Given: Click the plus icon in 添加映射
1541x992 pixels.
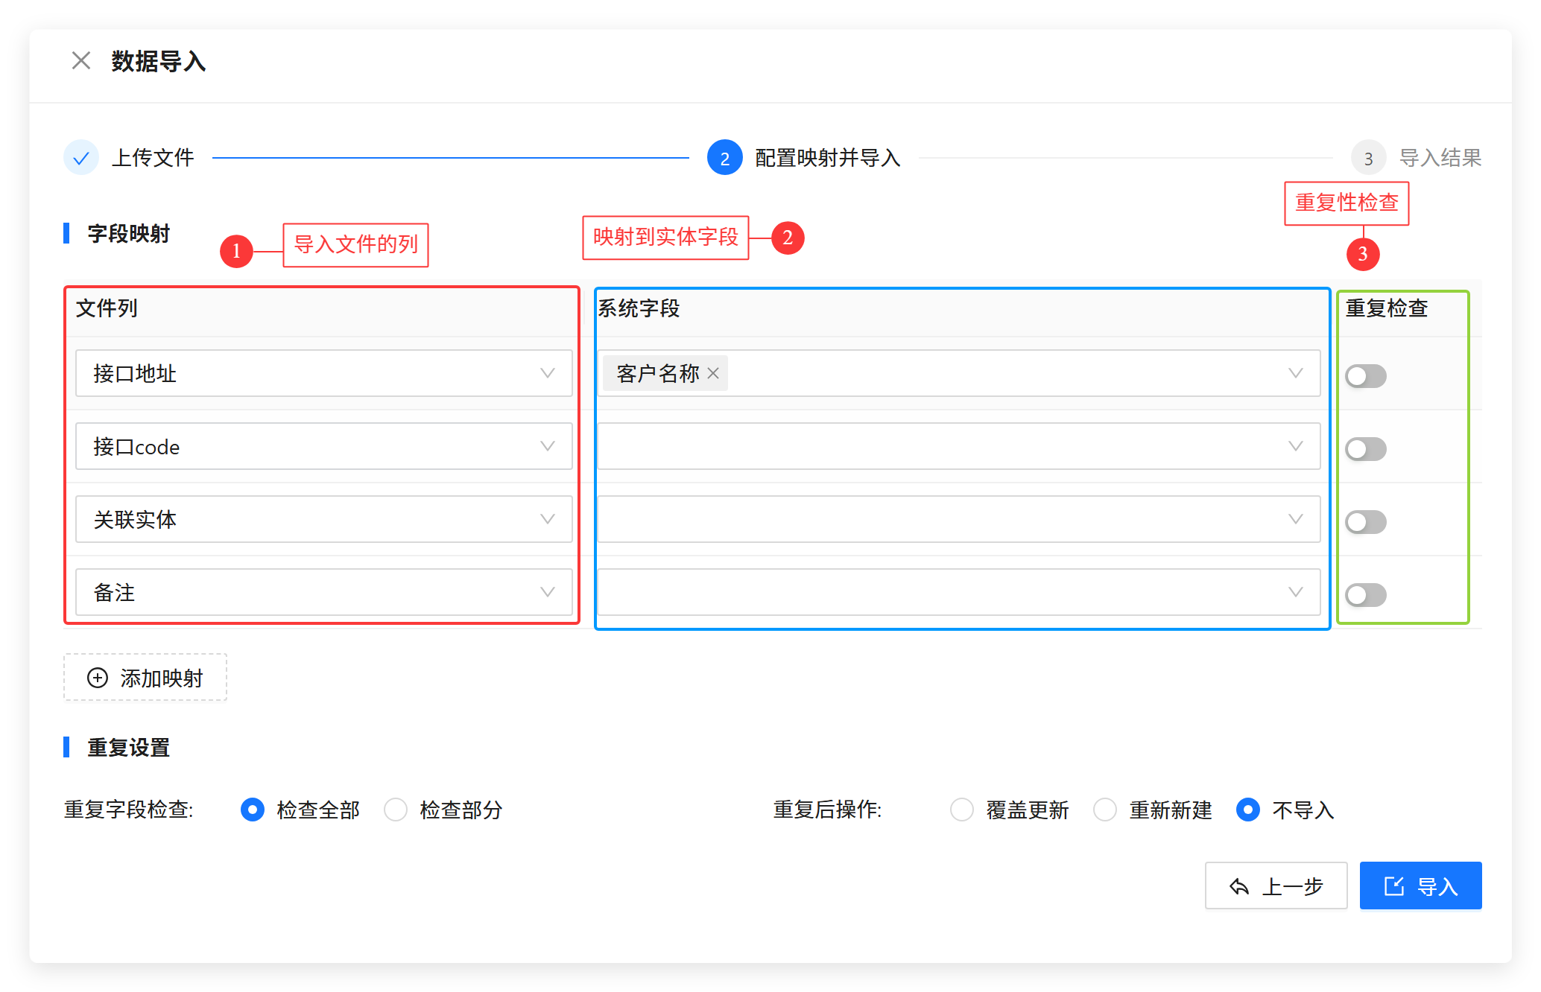Looking at the screenshot, I should coord(98,678).
